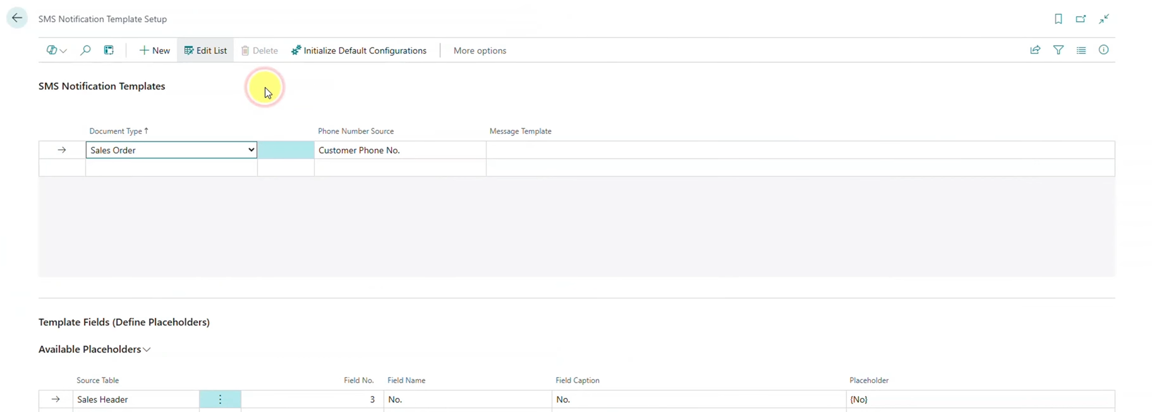The width and height of the screenshot is (1152, 412).
Task: Create a New template record
Action: pyautogui.click(x=155, y=50)
